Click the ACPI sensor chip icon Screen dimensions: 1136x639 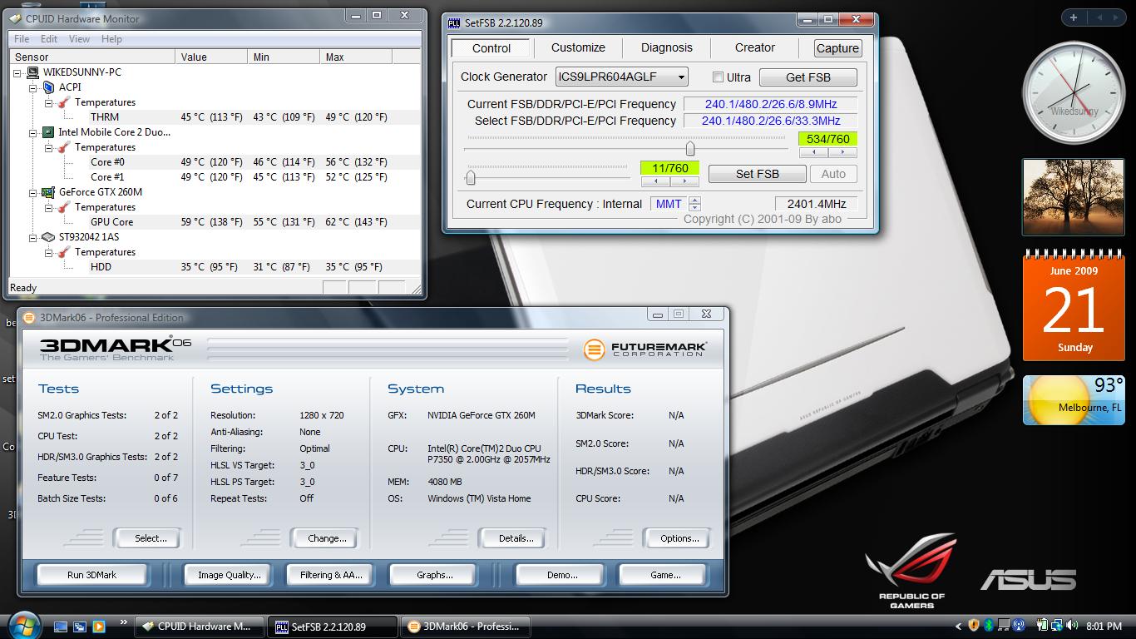pyautogui.click(x=48, y=87)
